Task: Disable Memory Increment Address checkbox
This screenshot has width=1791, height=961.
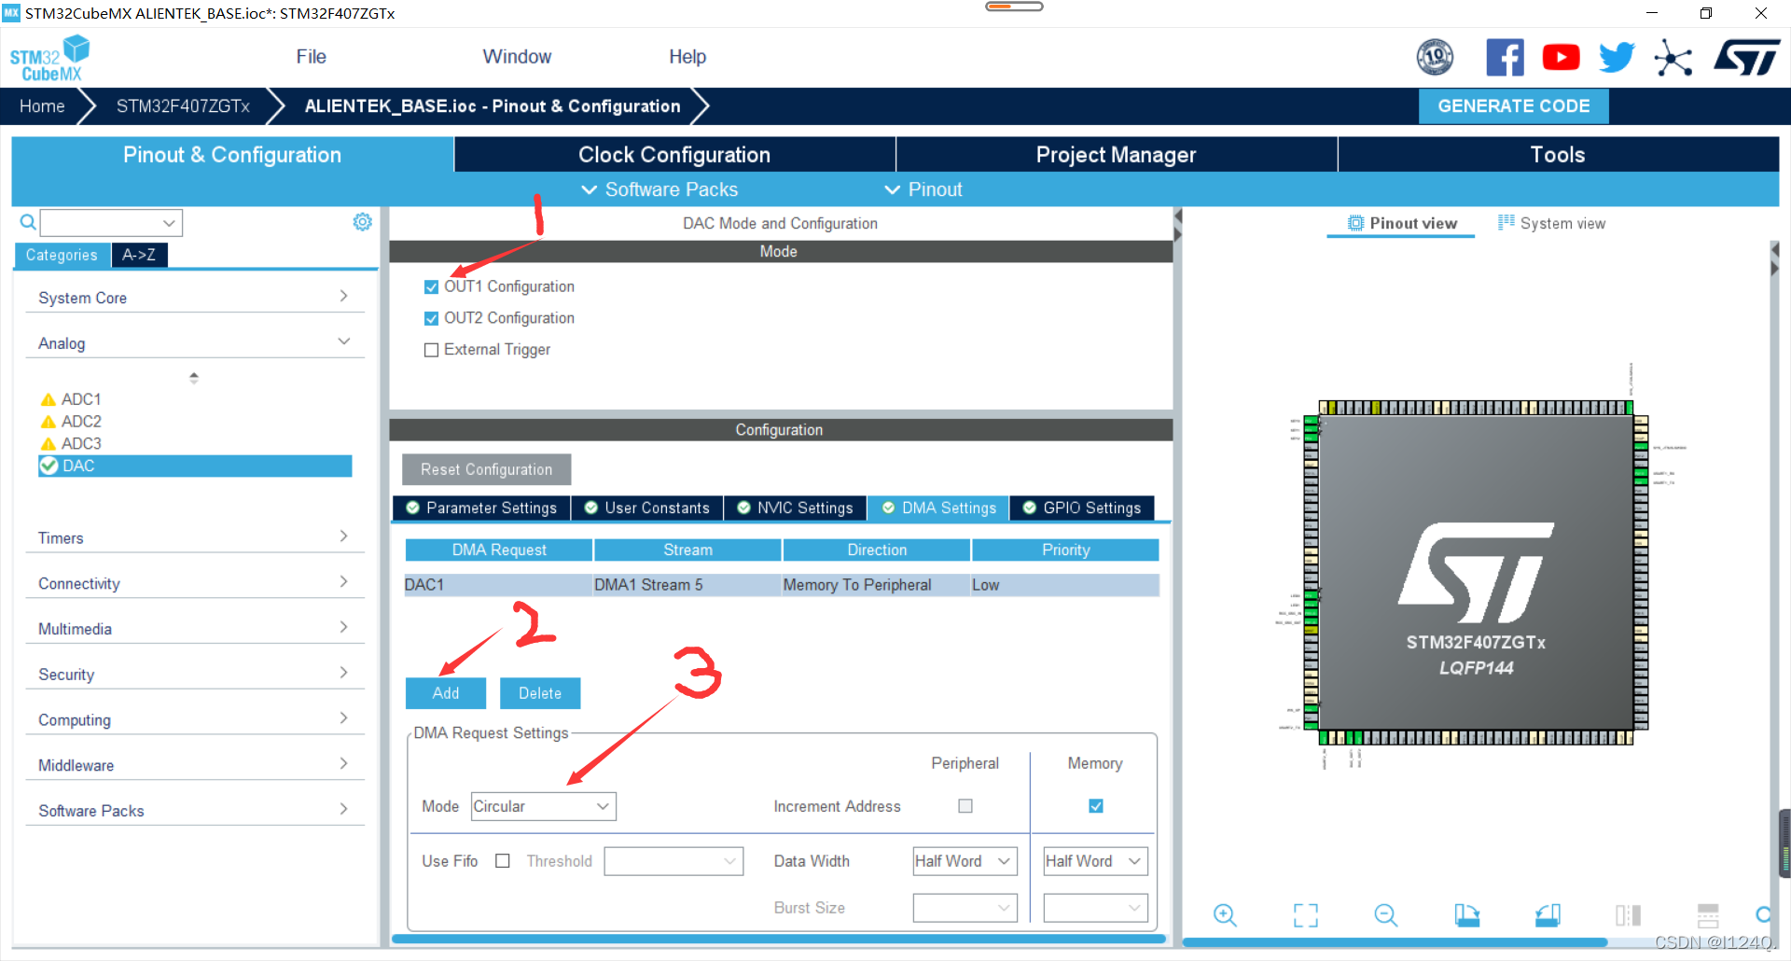Action: pos(1096,806)
